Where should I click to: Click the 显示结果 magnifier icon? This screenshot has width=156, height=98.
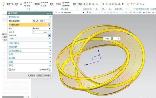click(49, 69)
